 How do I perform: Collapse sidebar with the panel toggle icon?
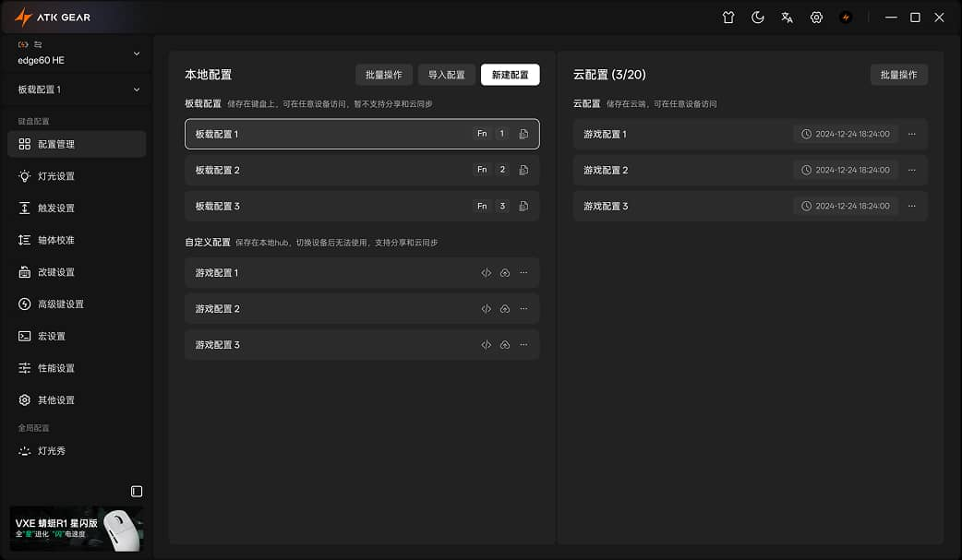pos(137,492)
